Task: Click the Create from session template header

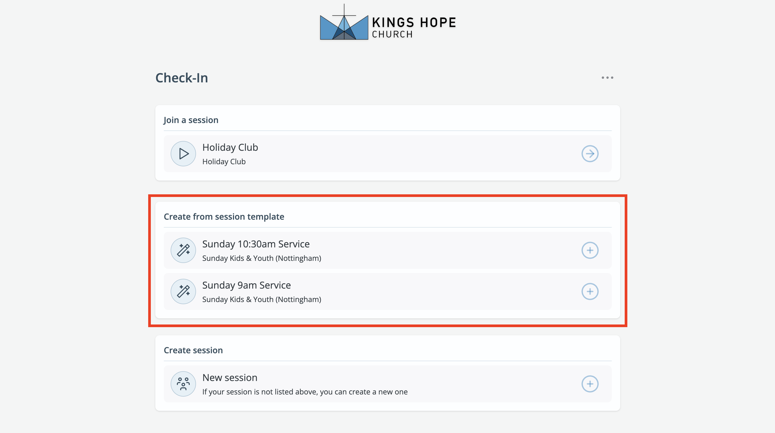Action: tap(224, 216)
